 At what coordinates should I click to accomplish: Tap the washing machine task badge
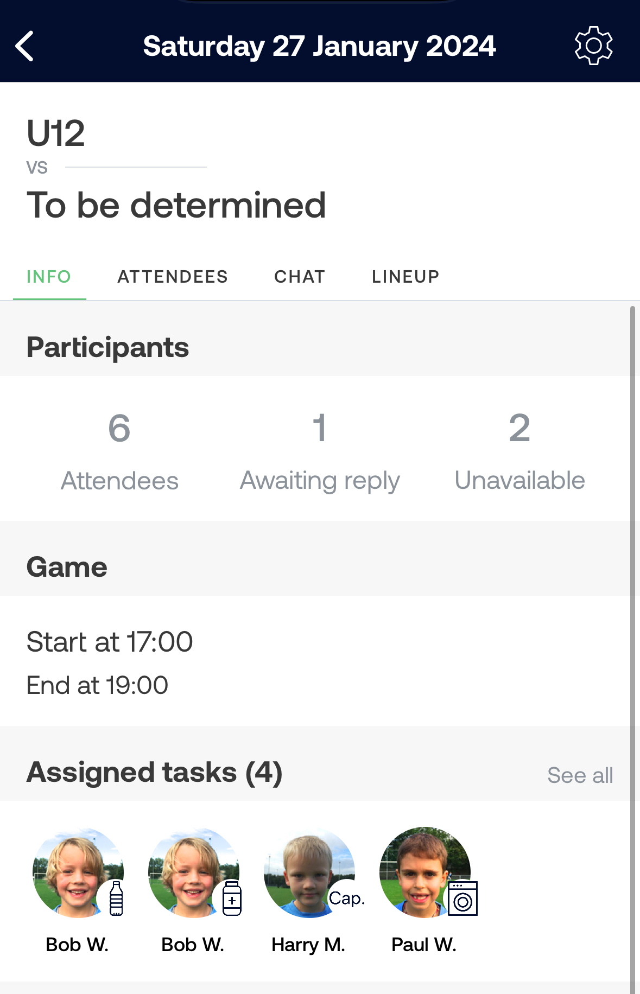[462, 899]
